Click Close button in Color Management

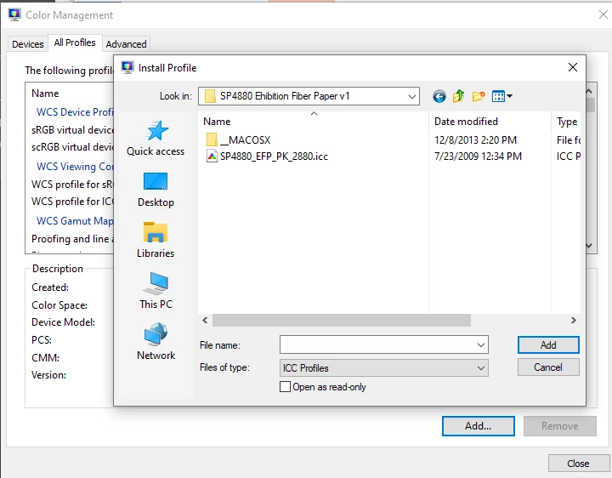click(578, 464)
